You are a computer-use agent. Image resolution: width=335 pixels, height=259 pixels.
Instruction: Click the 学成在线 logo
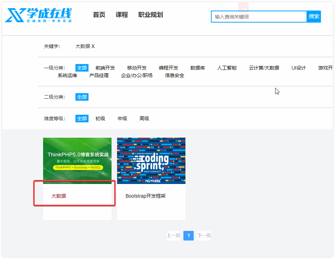(38, 15)
